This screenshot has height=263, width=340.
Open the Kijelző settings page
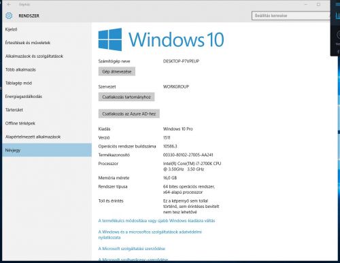[x=11, y=29]
